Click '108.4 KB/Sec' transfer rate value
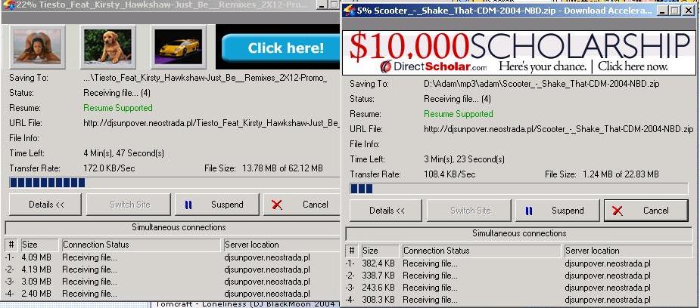Viewport: 700px width, 308px height. click(450, 174)
